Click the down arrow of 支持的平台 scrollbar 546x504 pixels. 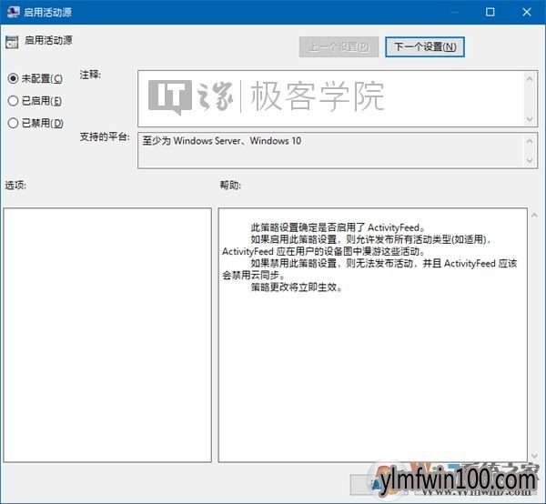[x=530, y=160]
